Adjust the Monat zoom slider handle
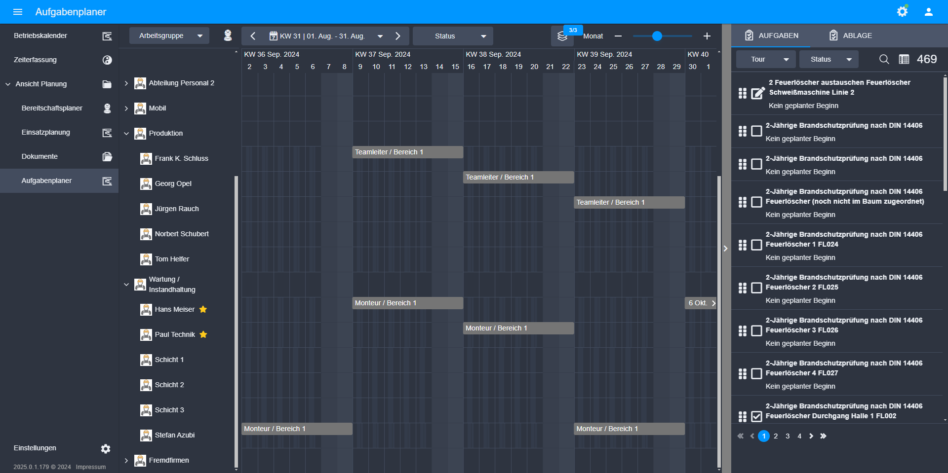Screen dimensions: 948x473 pos(657,36)
